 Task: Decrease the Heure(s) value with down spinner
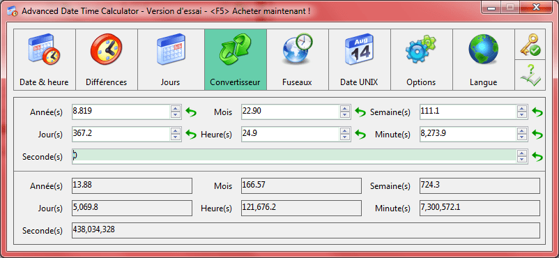(x=344, y=137)
